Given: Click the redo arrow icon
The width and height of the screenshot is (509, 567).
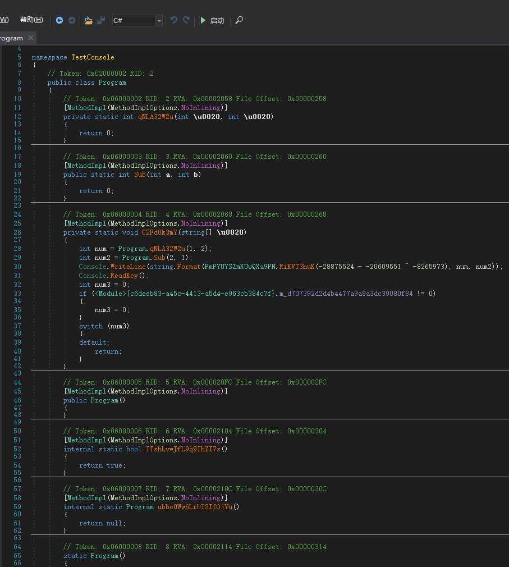Looking at the screenshot, I should point(186,20).
